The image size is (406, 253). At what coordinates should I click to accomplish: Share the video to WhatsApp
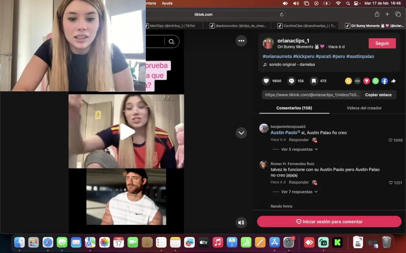point(375,81)
